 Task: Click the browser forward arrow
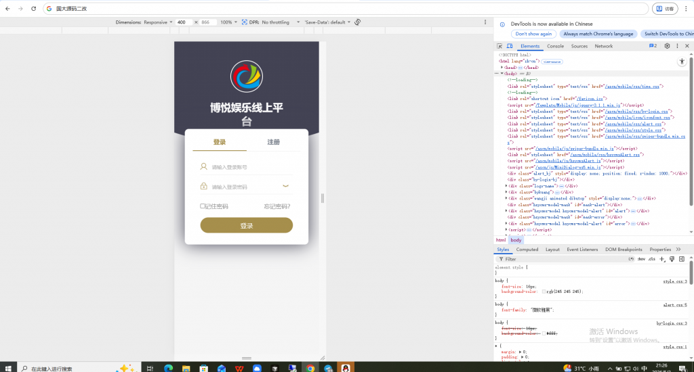coord(20,8)
